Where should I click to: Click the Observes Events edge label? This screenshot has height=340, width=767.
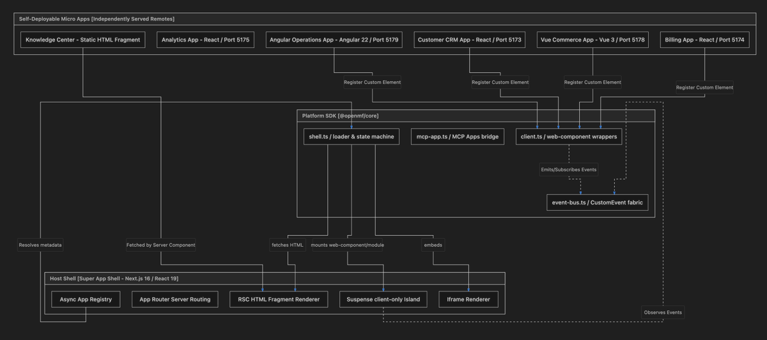point(663,313)
